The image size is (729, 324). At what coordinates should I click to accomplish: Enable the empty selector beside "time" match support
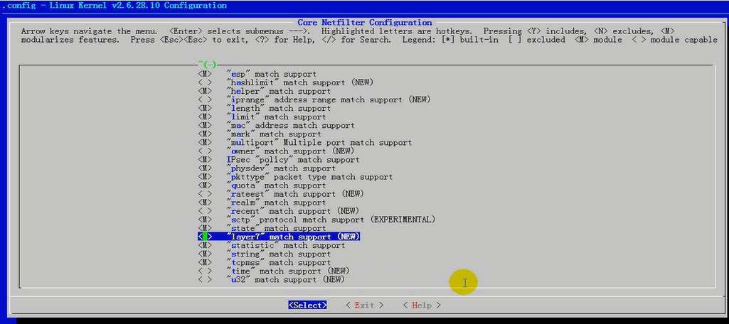205,271
